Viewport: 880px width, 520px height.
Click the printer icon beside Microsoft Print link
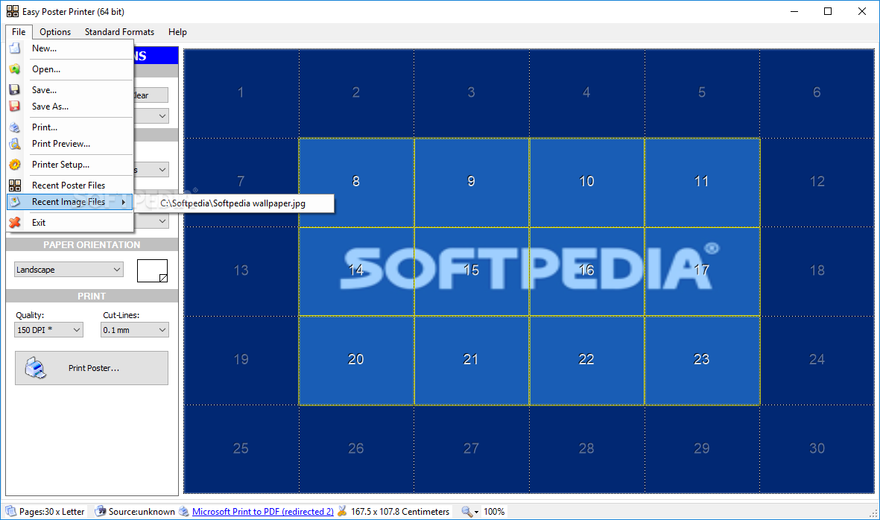pyautogui.click(x=184, y=511)
